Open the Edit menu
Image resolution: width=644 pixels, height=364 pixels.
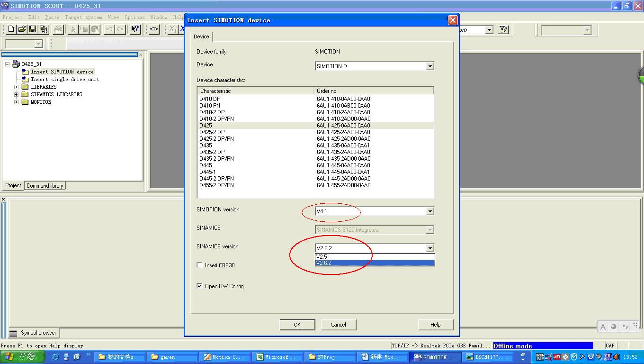(x=34, y=17)
